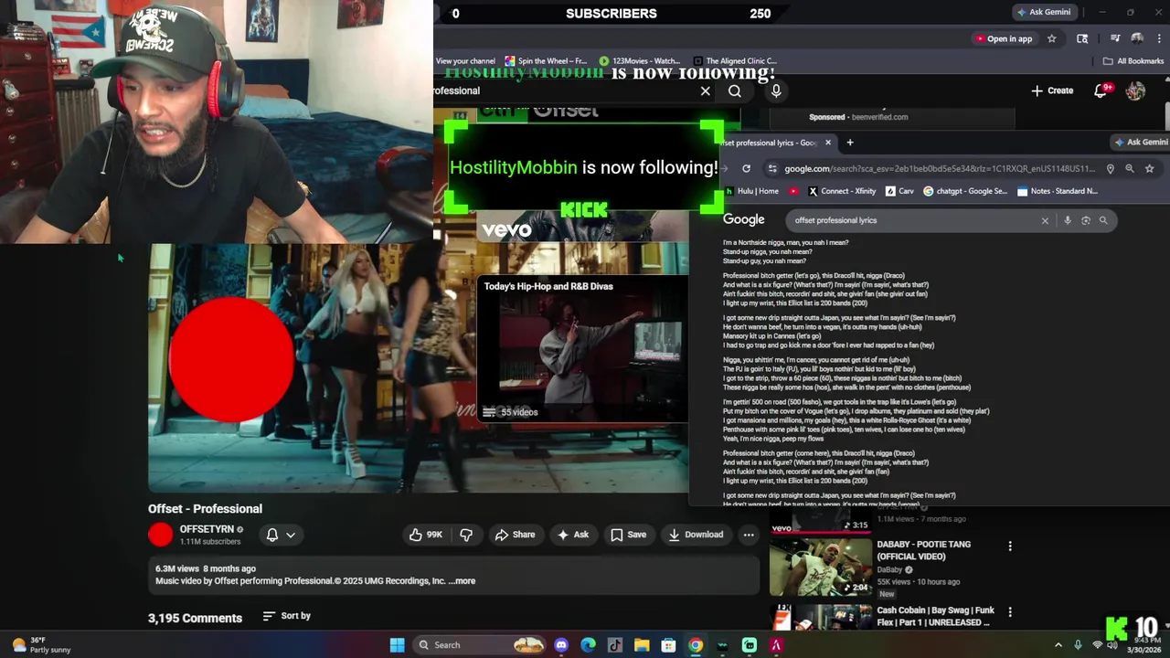
Task: Click the Share button under the video
Action: 515,535
